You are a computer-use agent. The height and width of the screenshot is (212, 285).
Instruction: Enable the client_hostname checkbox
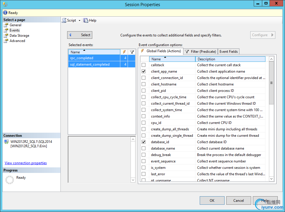click(144, 84)
